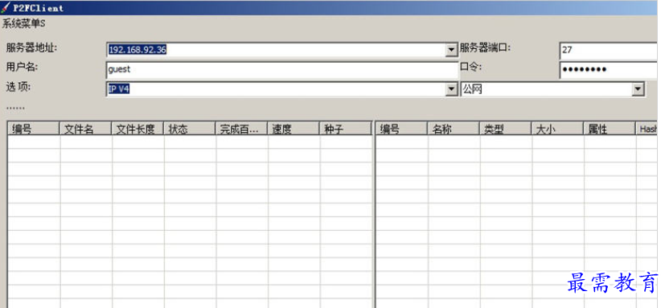Open the 系统菜单S menu
Image resolution: width=665 pixels, height=308 pixels.
click(x=24, y=24)
